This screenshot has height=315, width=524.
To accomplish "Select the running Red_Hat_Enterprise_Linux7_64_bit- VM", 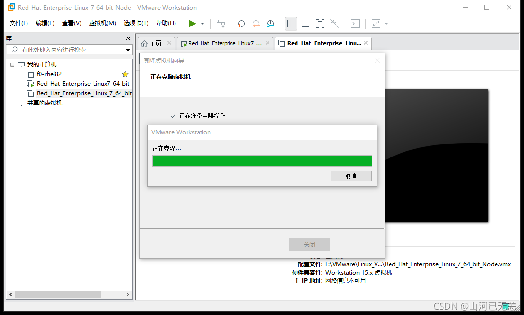I will (84, 84).
